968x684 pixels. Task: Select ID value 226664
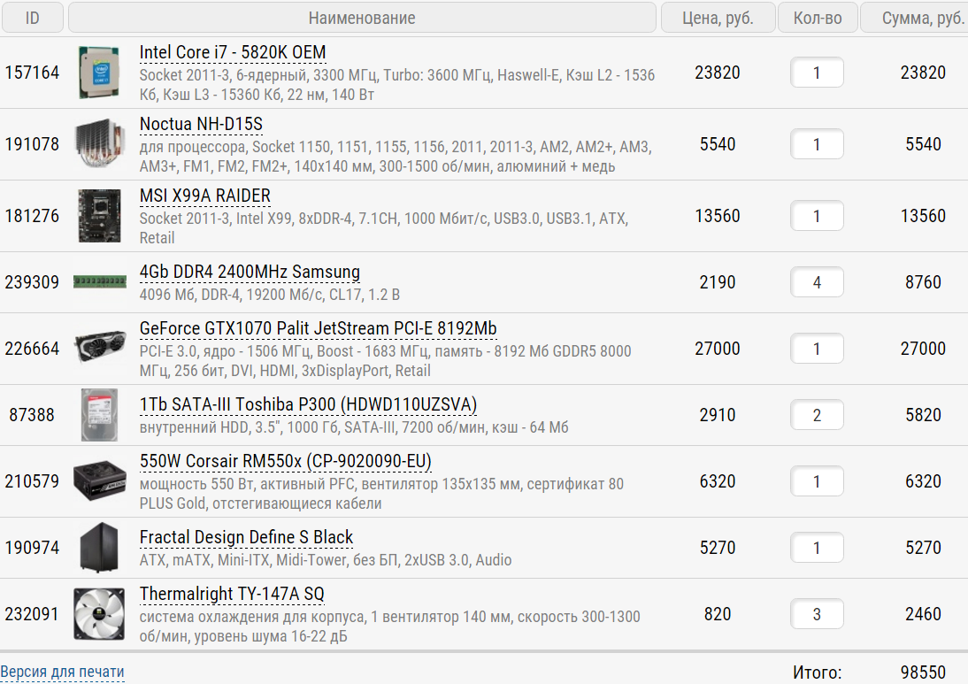pos(32,349)
